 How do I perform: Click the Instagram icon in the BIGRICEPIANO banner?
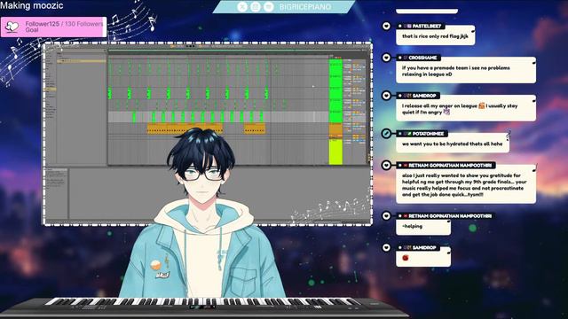coord(256,6)
